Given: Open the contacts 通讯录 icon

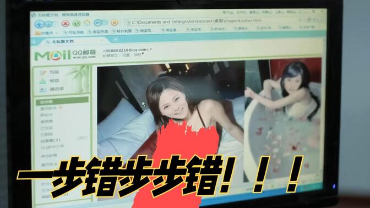Looking at the screenshot, I should [43, 90].
